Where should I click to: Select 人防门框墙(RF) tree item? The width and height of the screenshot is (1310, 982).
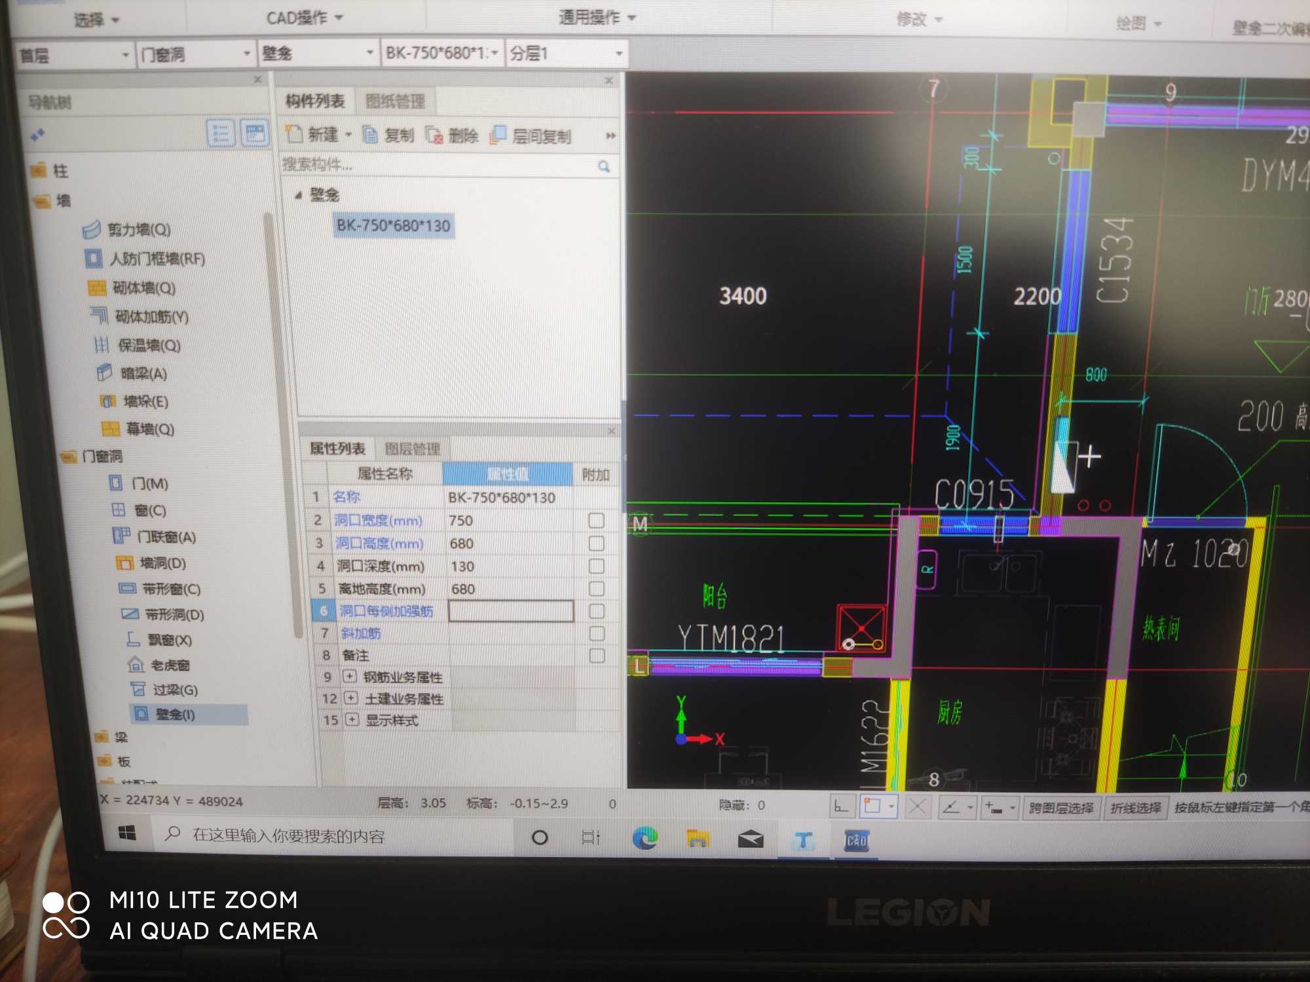[145, 259]
